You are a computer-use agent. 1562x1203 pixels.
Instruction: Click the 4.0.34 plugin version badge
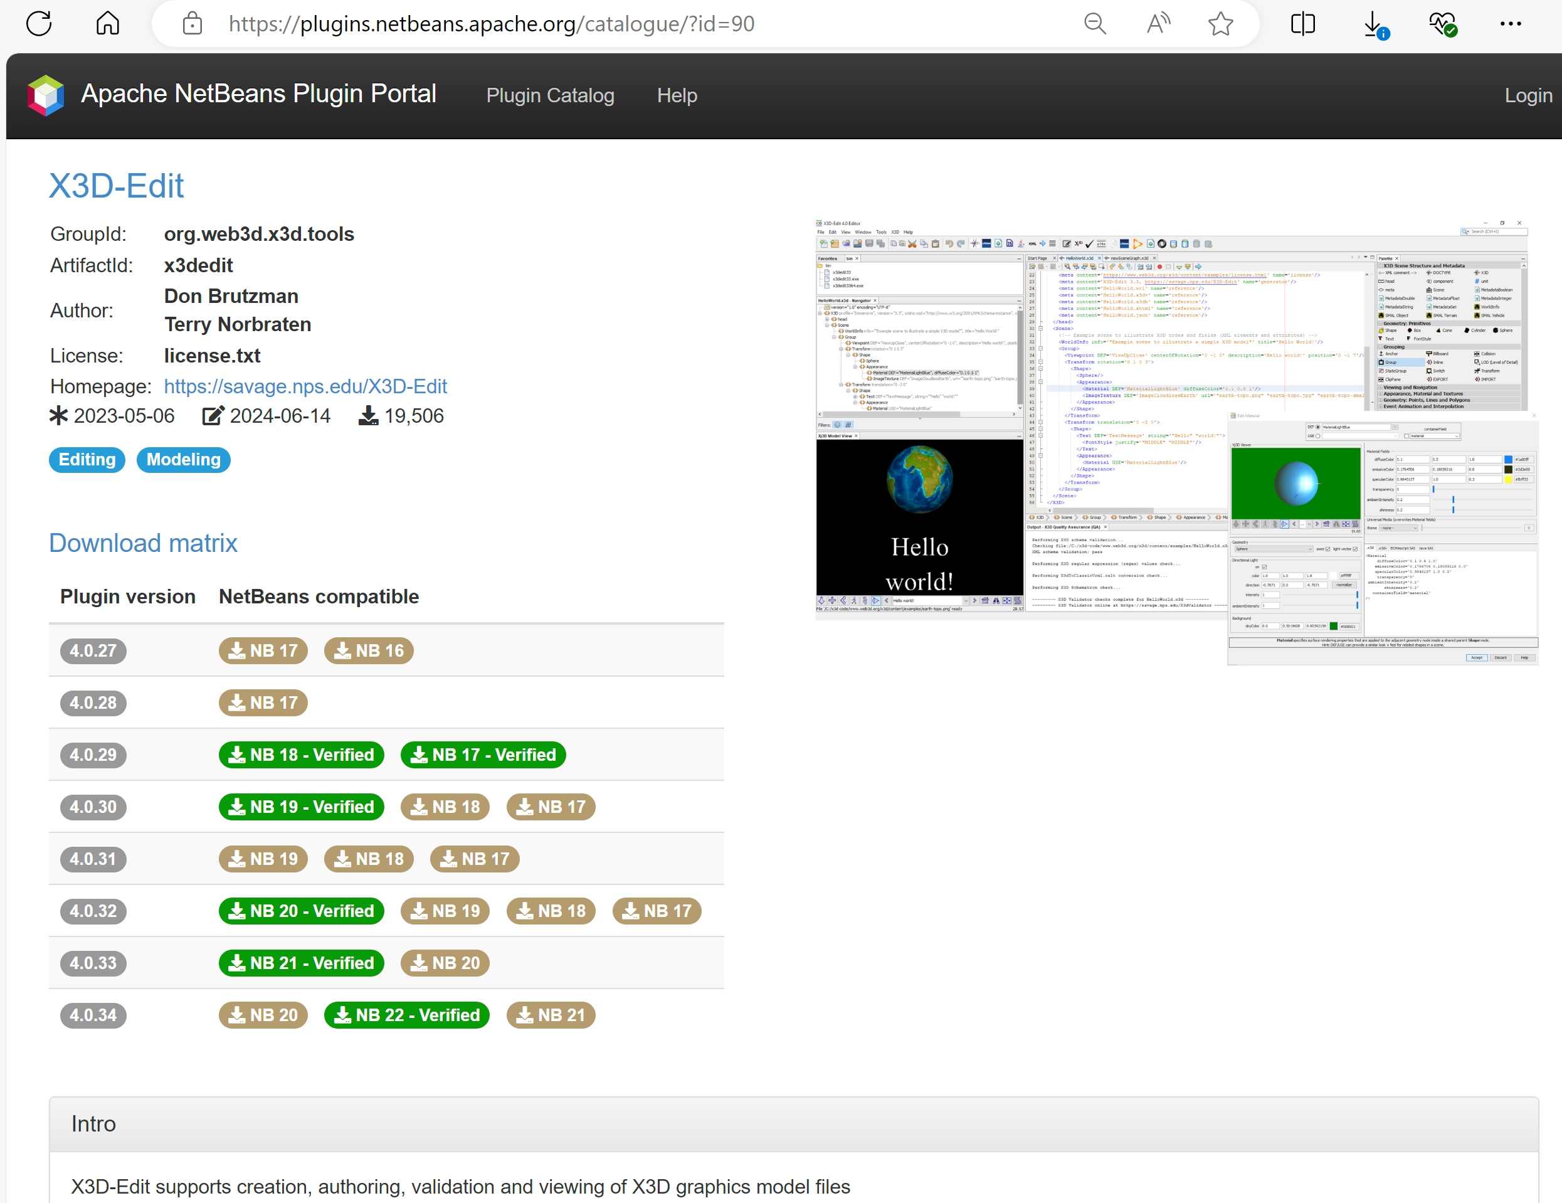(93, 1015)
